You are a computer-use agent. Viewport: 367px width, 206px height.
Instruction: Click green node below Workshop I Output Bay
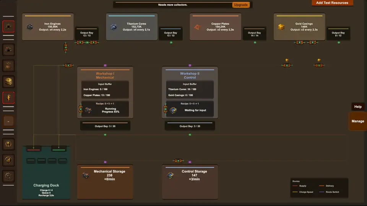(105, 135)
